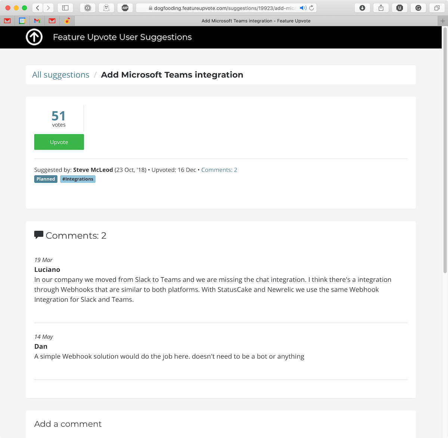The height and width of the screenshot is (438, 448).
Task: Filter by the #Integrations tag
Action: click(78, 179)
